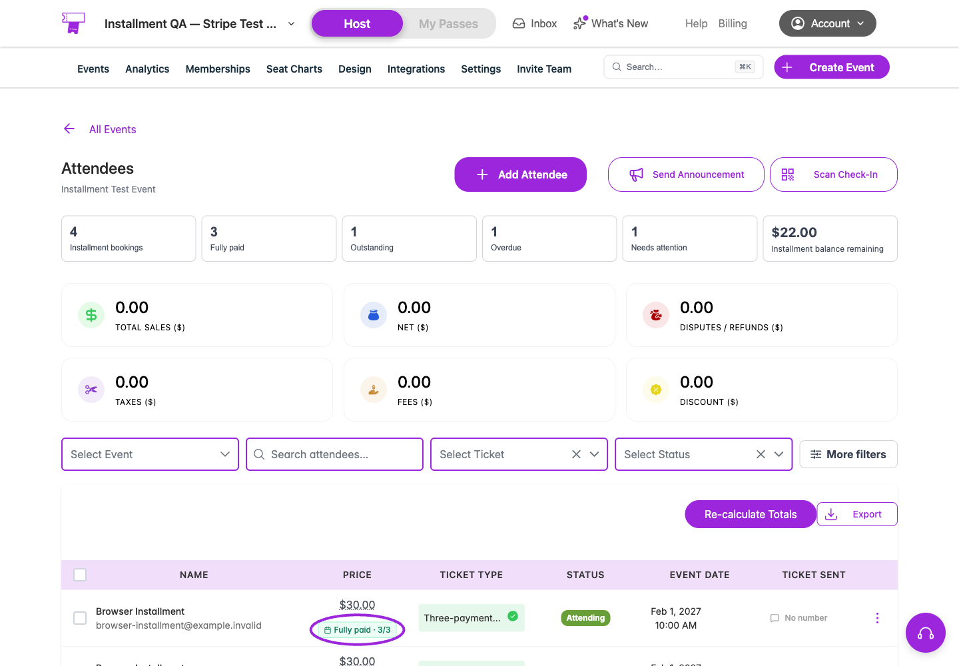
Task: Click the megaphone icon in Send Announcement
Action: [x=637, y=174]
